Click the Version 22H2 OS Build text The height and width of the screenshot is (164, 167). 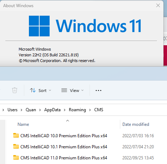[49, 55]
